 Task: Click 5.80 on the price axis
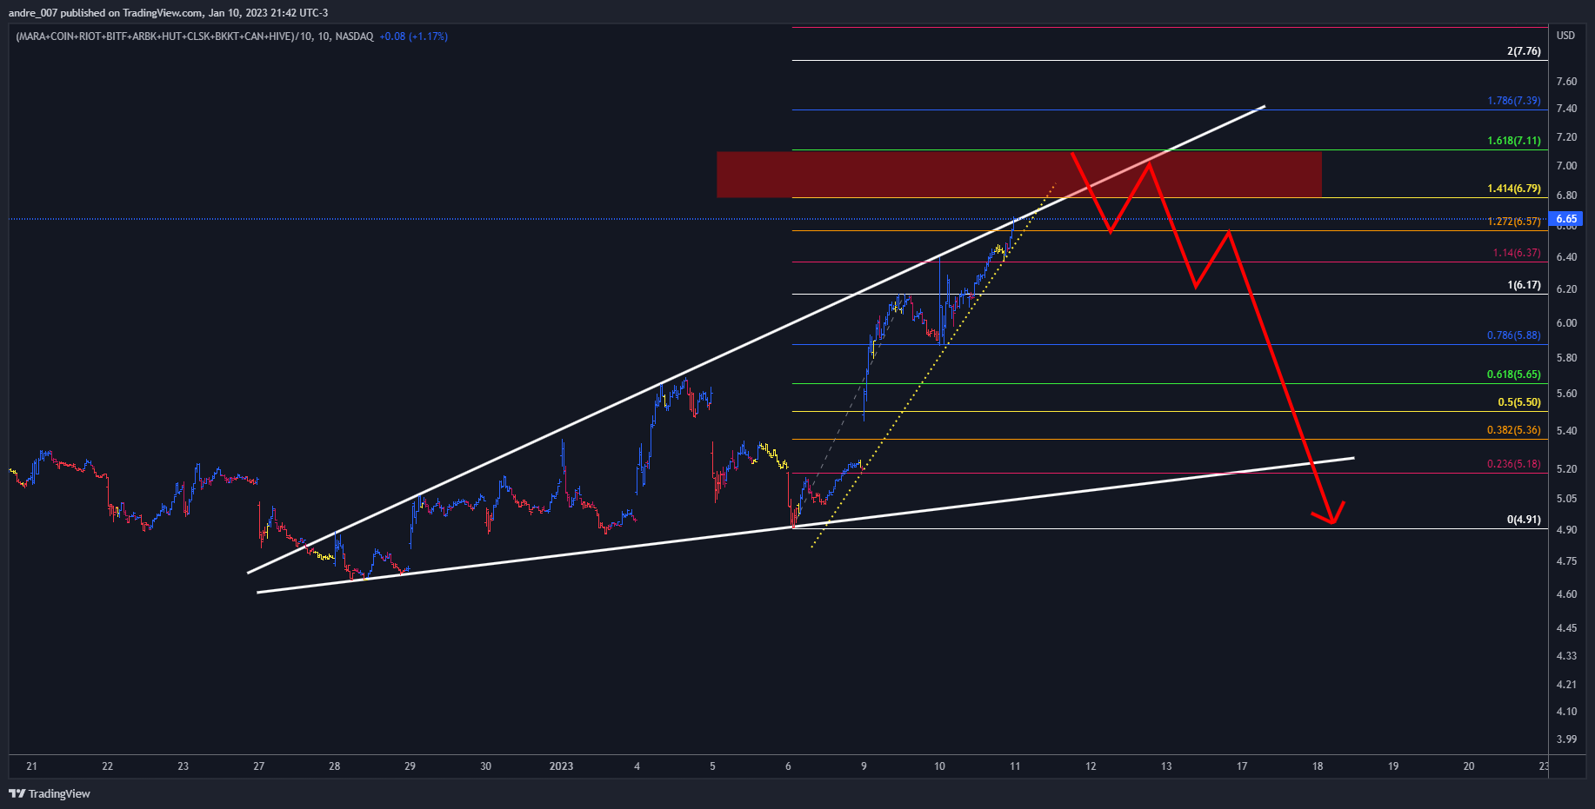tap(1566, 358)
